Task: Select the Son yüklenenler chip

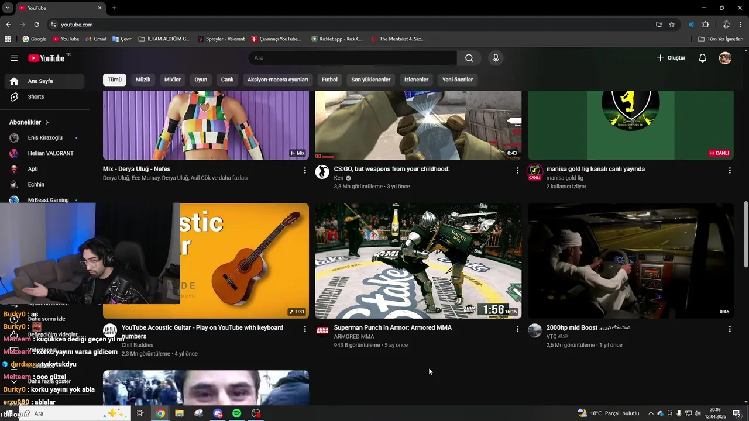Action: coord(370,80)
